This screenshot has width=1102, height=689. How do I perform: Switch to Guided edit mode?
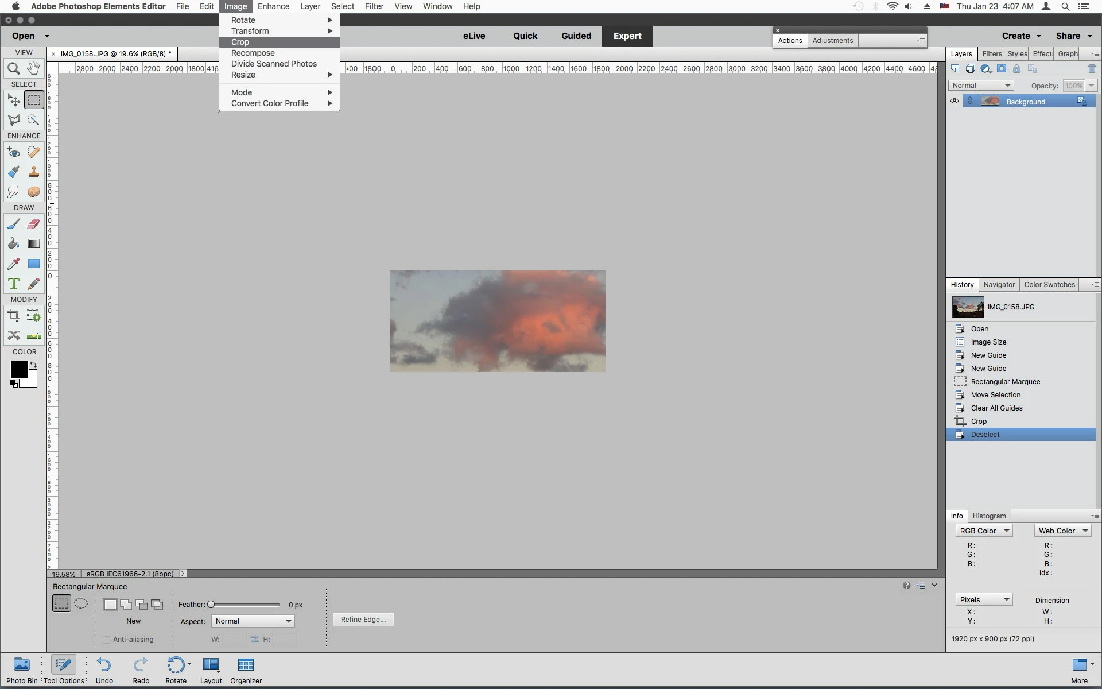click(x=576, y=36)
